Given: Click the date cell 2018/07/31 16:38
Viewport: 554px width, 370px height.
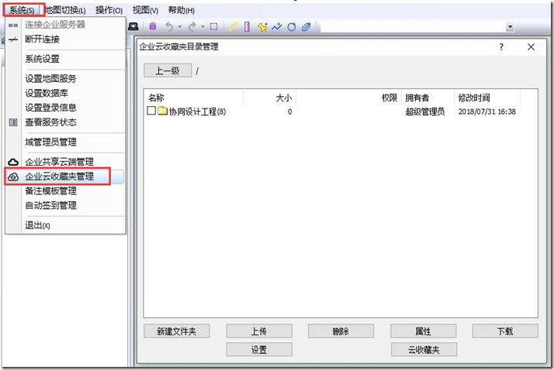Looking at the screenshot, I should (486, 111).
